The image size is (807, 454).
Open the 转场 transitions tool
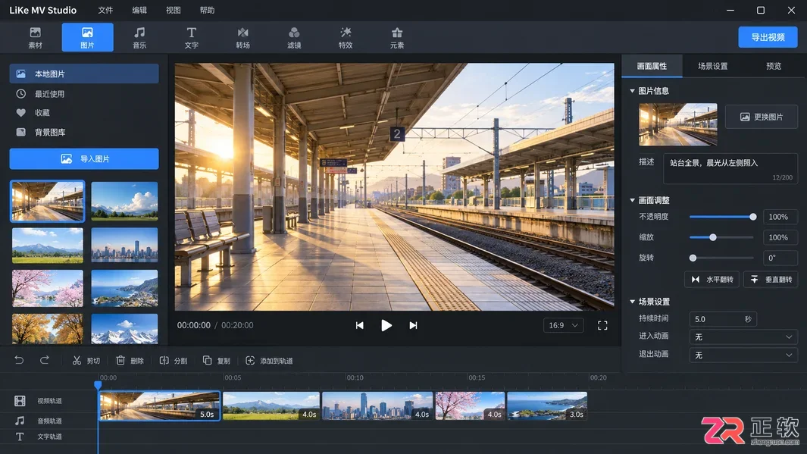(x=243, y=38)
